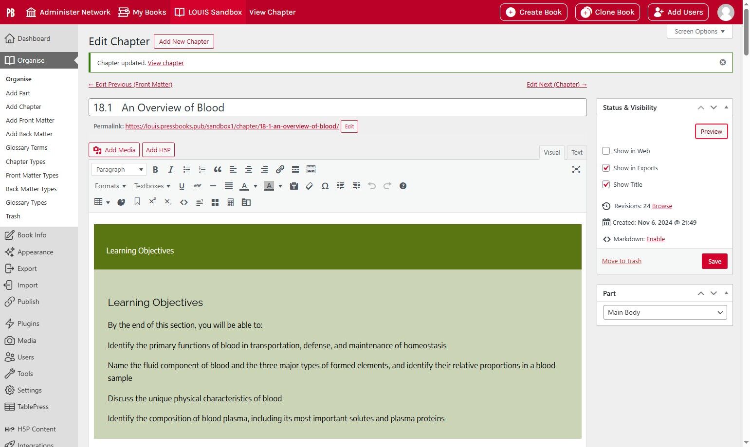Image resolution: width=750 pixels, height=447 pixels.
Task: Open the table insert dropdown
Action: coord(102,202)
